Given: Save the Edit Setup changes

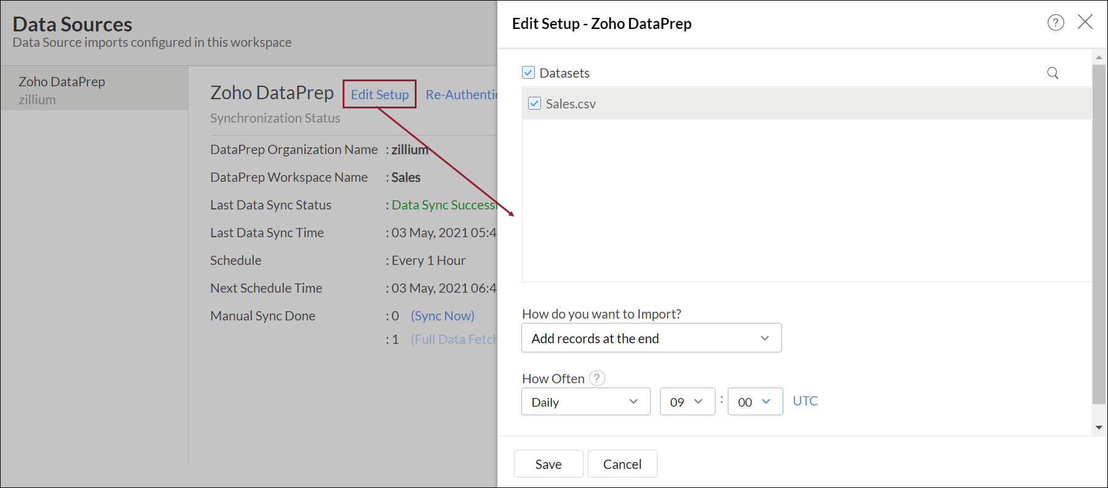Looking at the screenshot, I should click(548, 464).
